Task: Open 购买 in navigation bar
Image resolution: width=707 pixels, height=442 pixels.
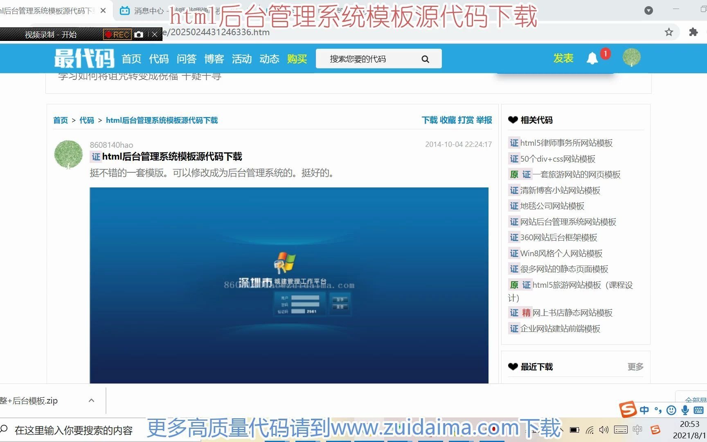Action: pyautogui.click(x=297, y=59)
